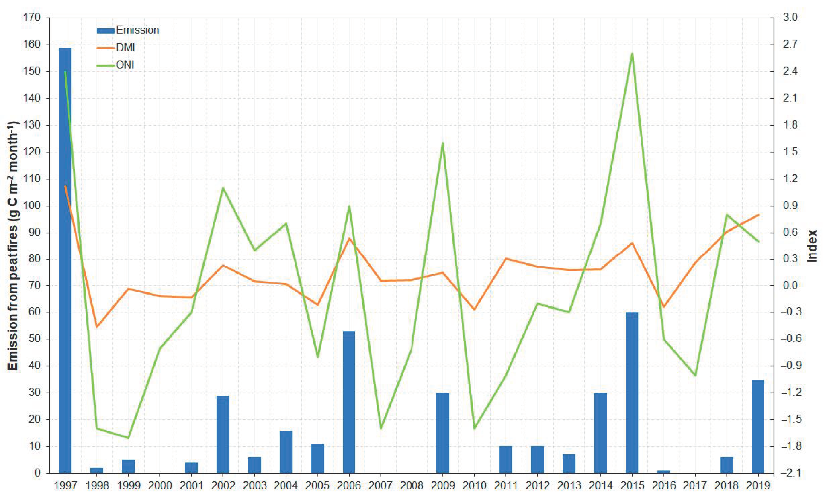
Task: Click the 2015 emission bar
Action: coord(632,392)
